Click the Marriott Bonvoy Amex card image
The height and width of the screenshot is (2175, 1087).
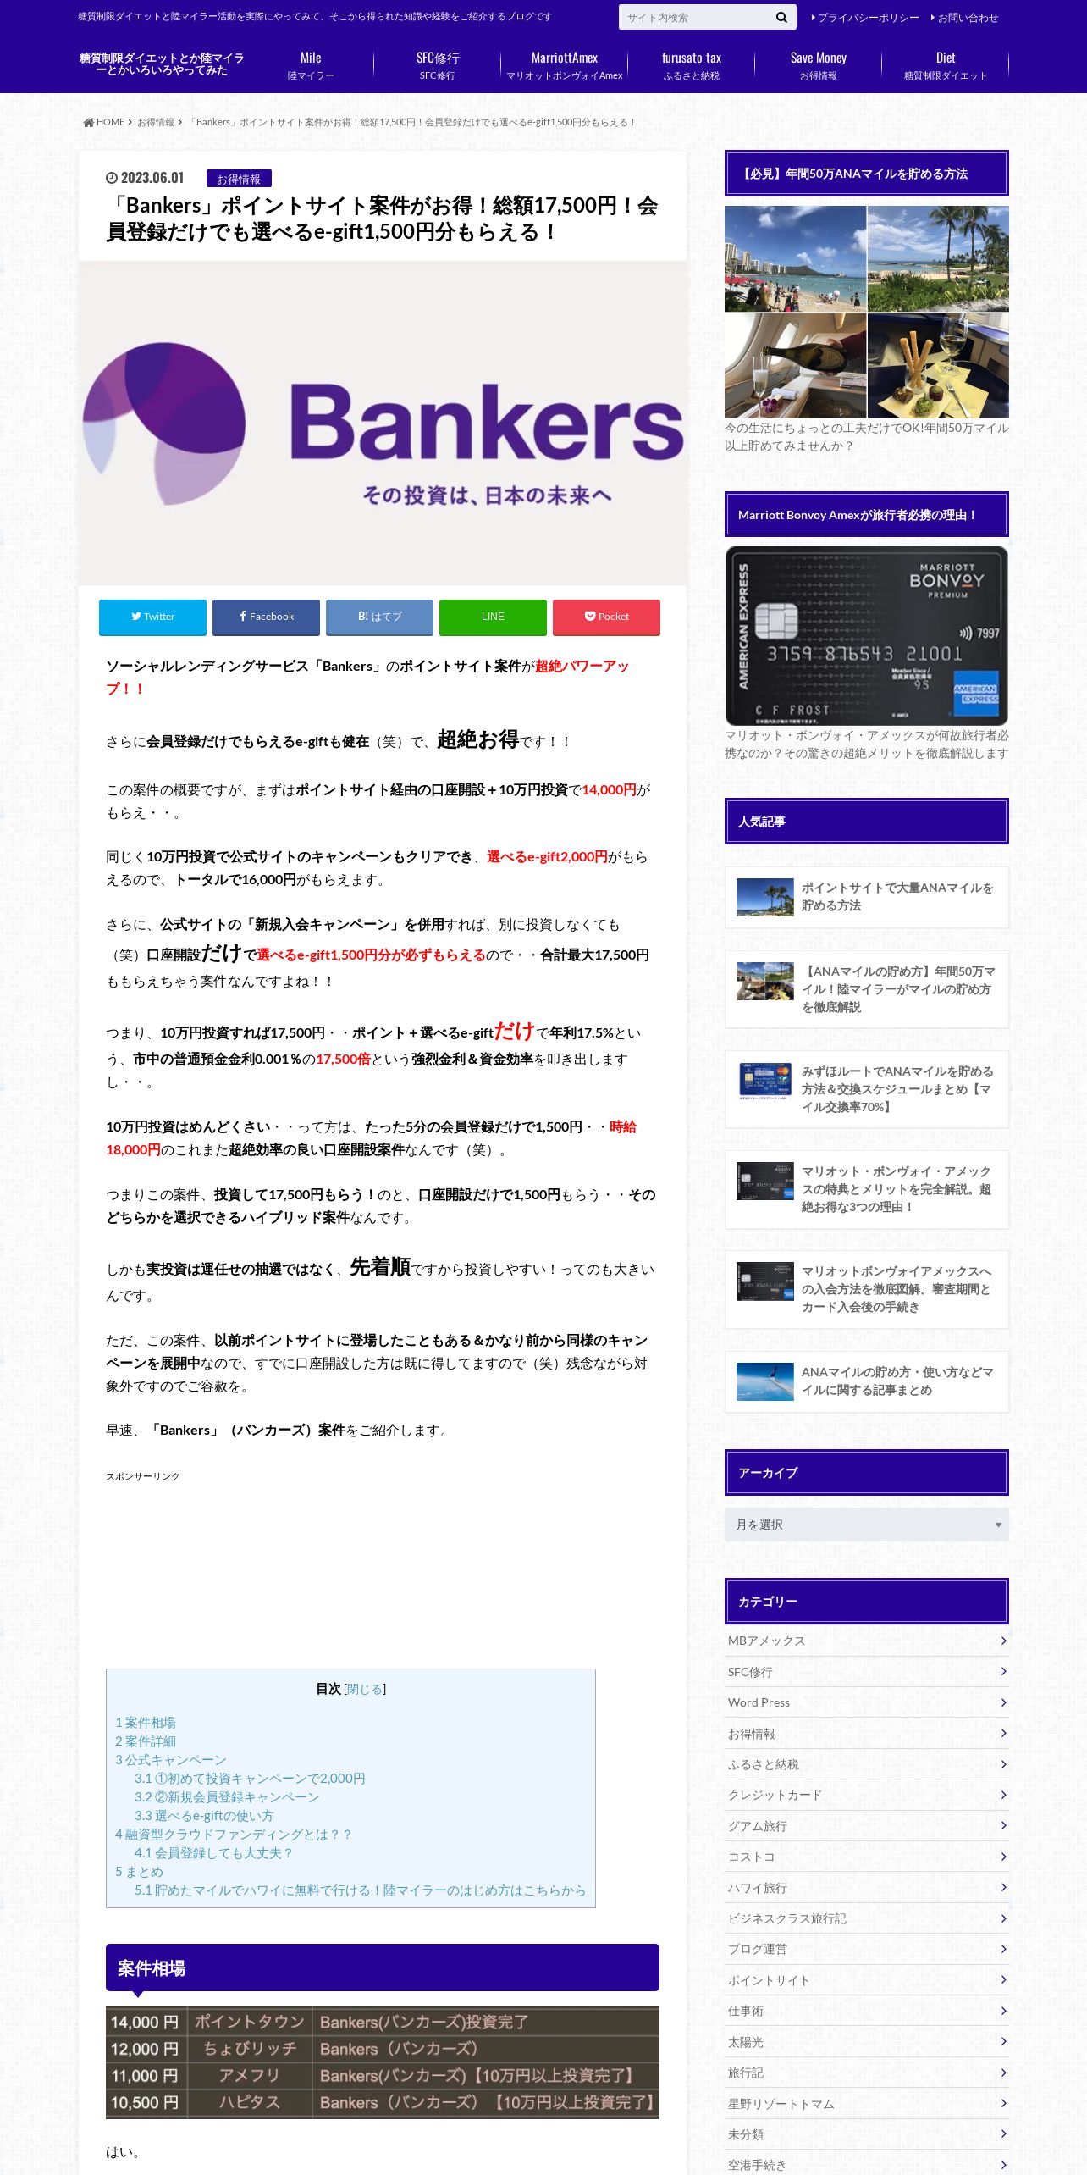[x=867, y=636]
